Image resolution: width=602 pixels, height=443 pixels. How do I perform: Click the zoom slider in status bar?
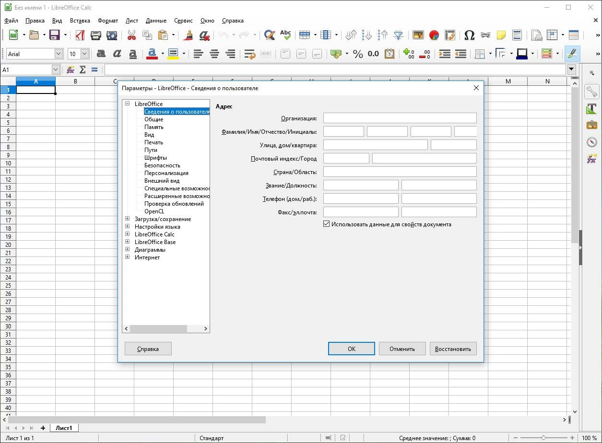click(543, 438)
